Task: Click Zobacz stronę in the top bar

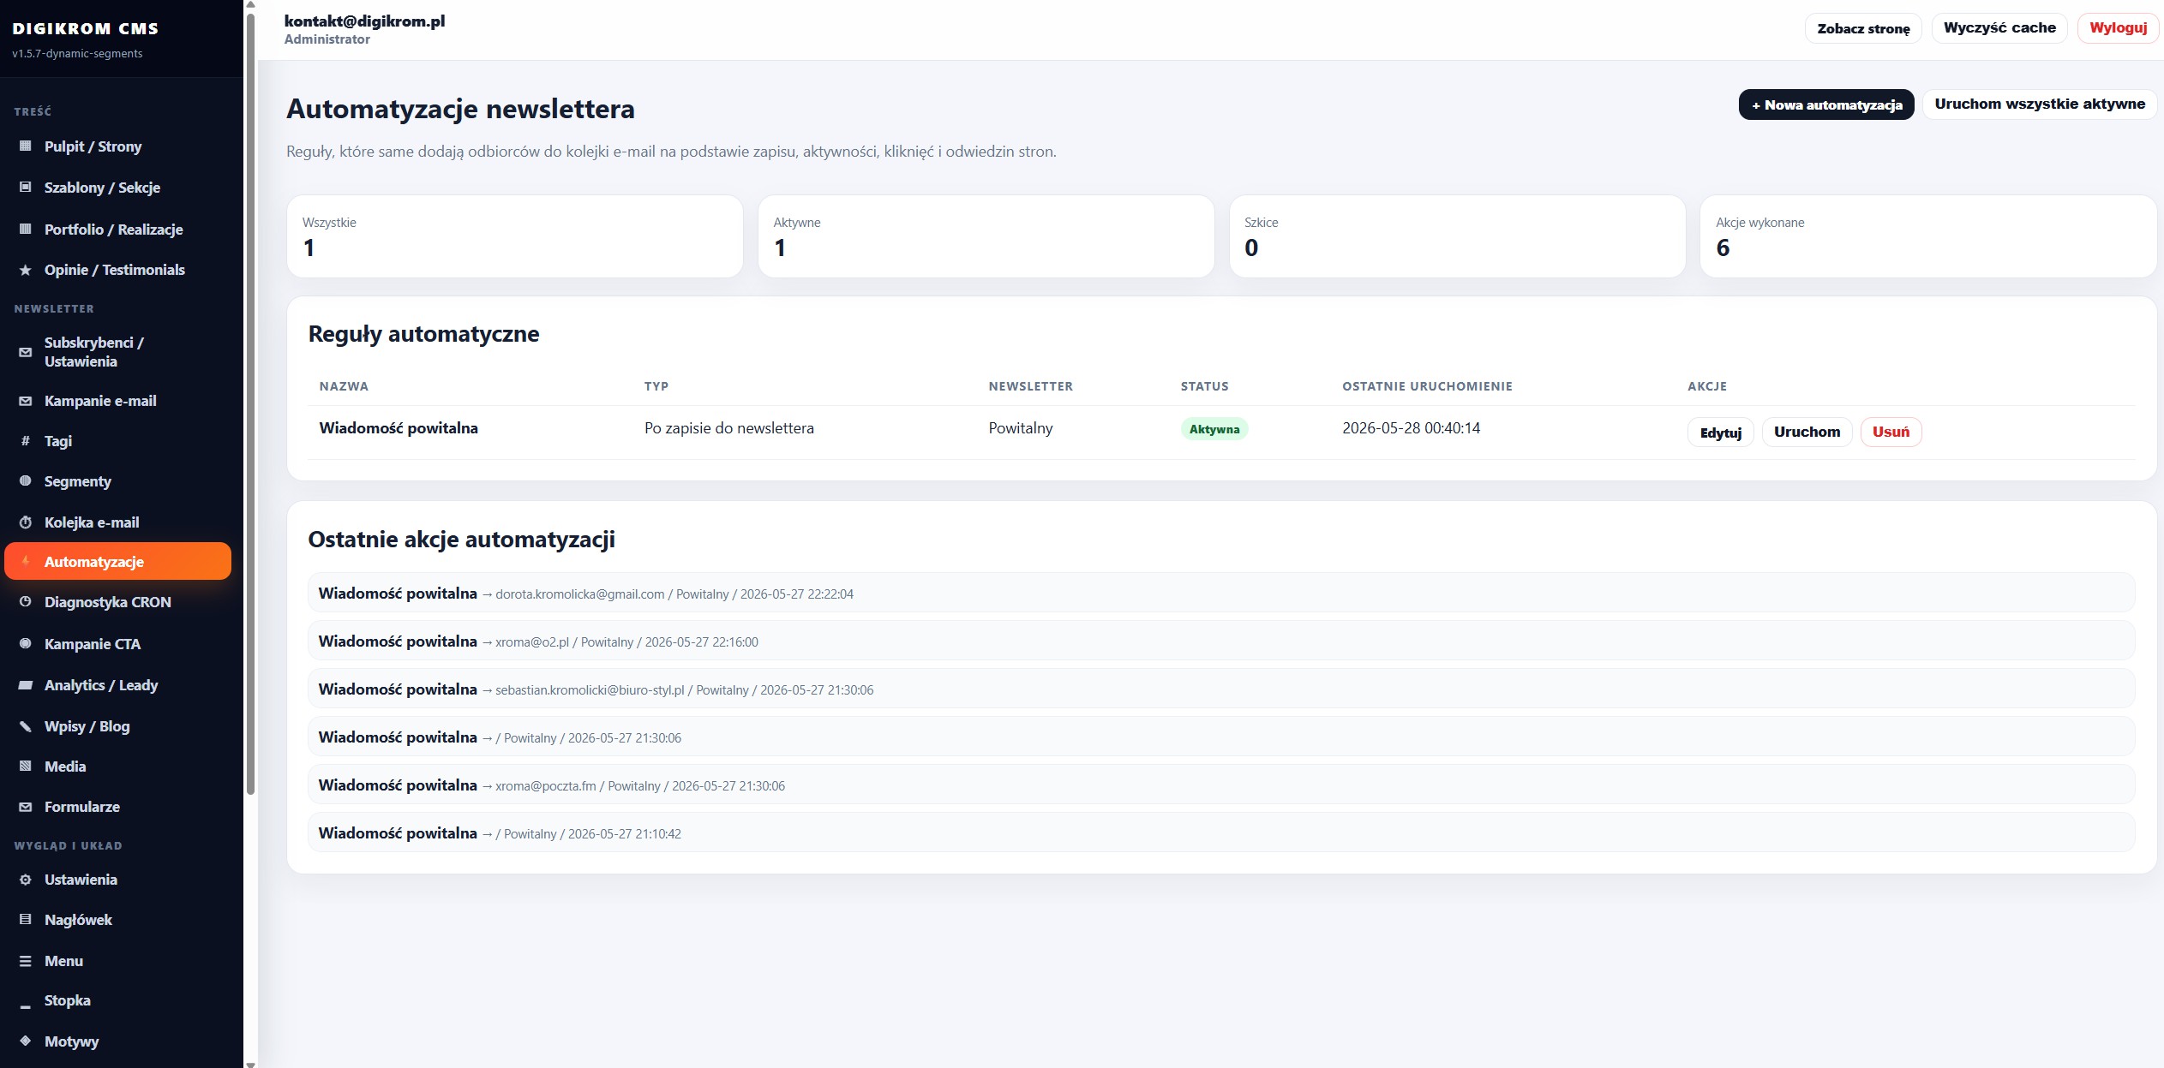Action: click(1863, 28)
